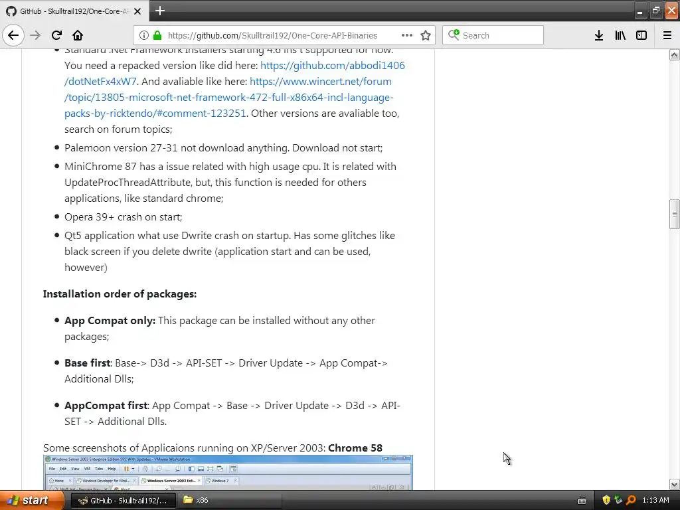680x510 pixels.
Task: Bookmark this page with star icon
Action: pos(426,35)
